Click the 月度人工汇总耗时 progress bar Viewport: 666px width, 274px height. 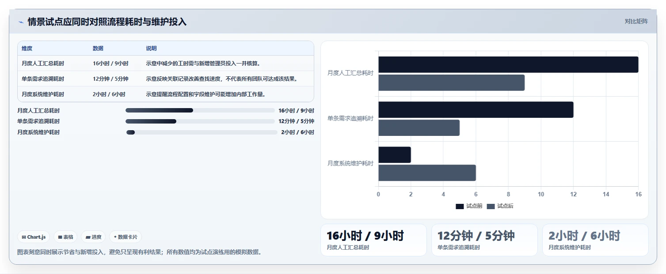click(200, 110)
